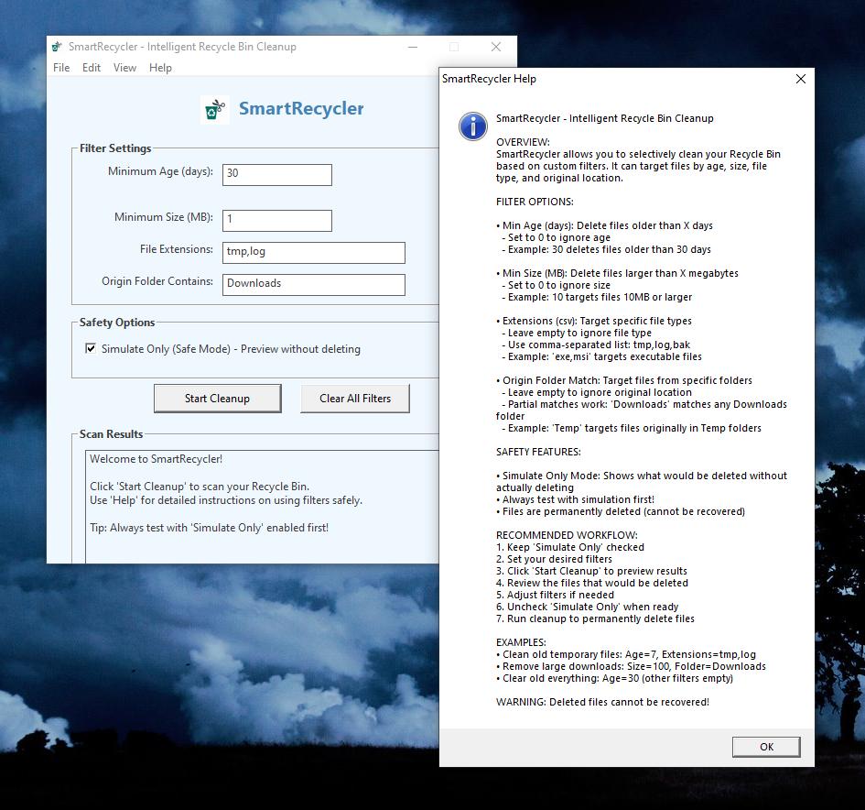Open the Help menu
The height and width of the screenshot is (810, 865).
(x=160, y=67)
